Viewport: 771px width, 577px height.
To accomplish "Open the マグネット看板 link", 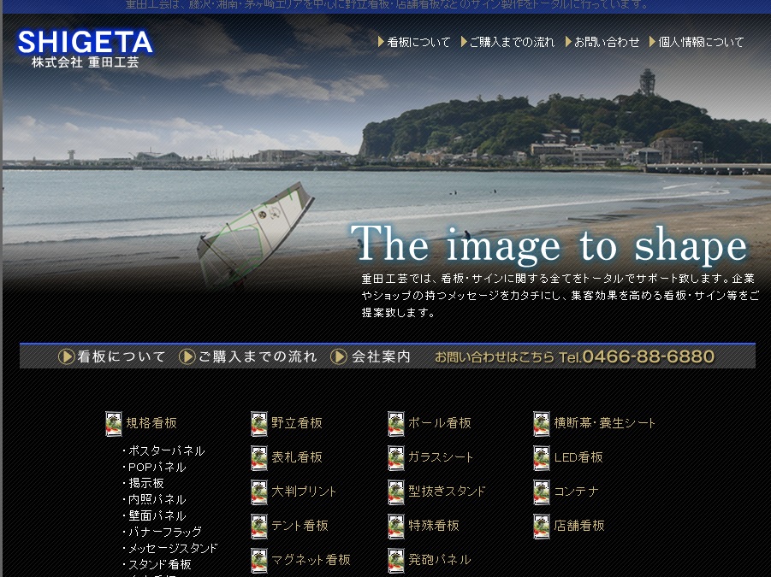I will pyautogui.click(x=311, y=560).
